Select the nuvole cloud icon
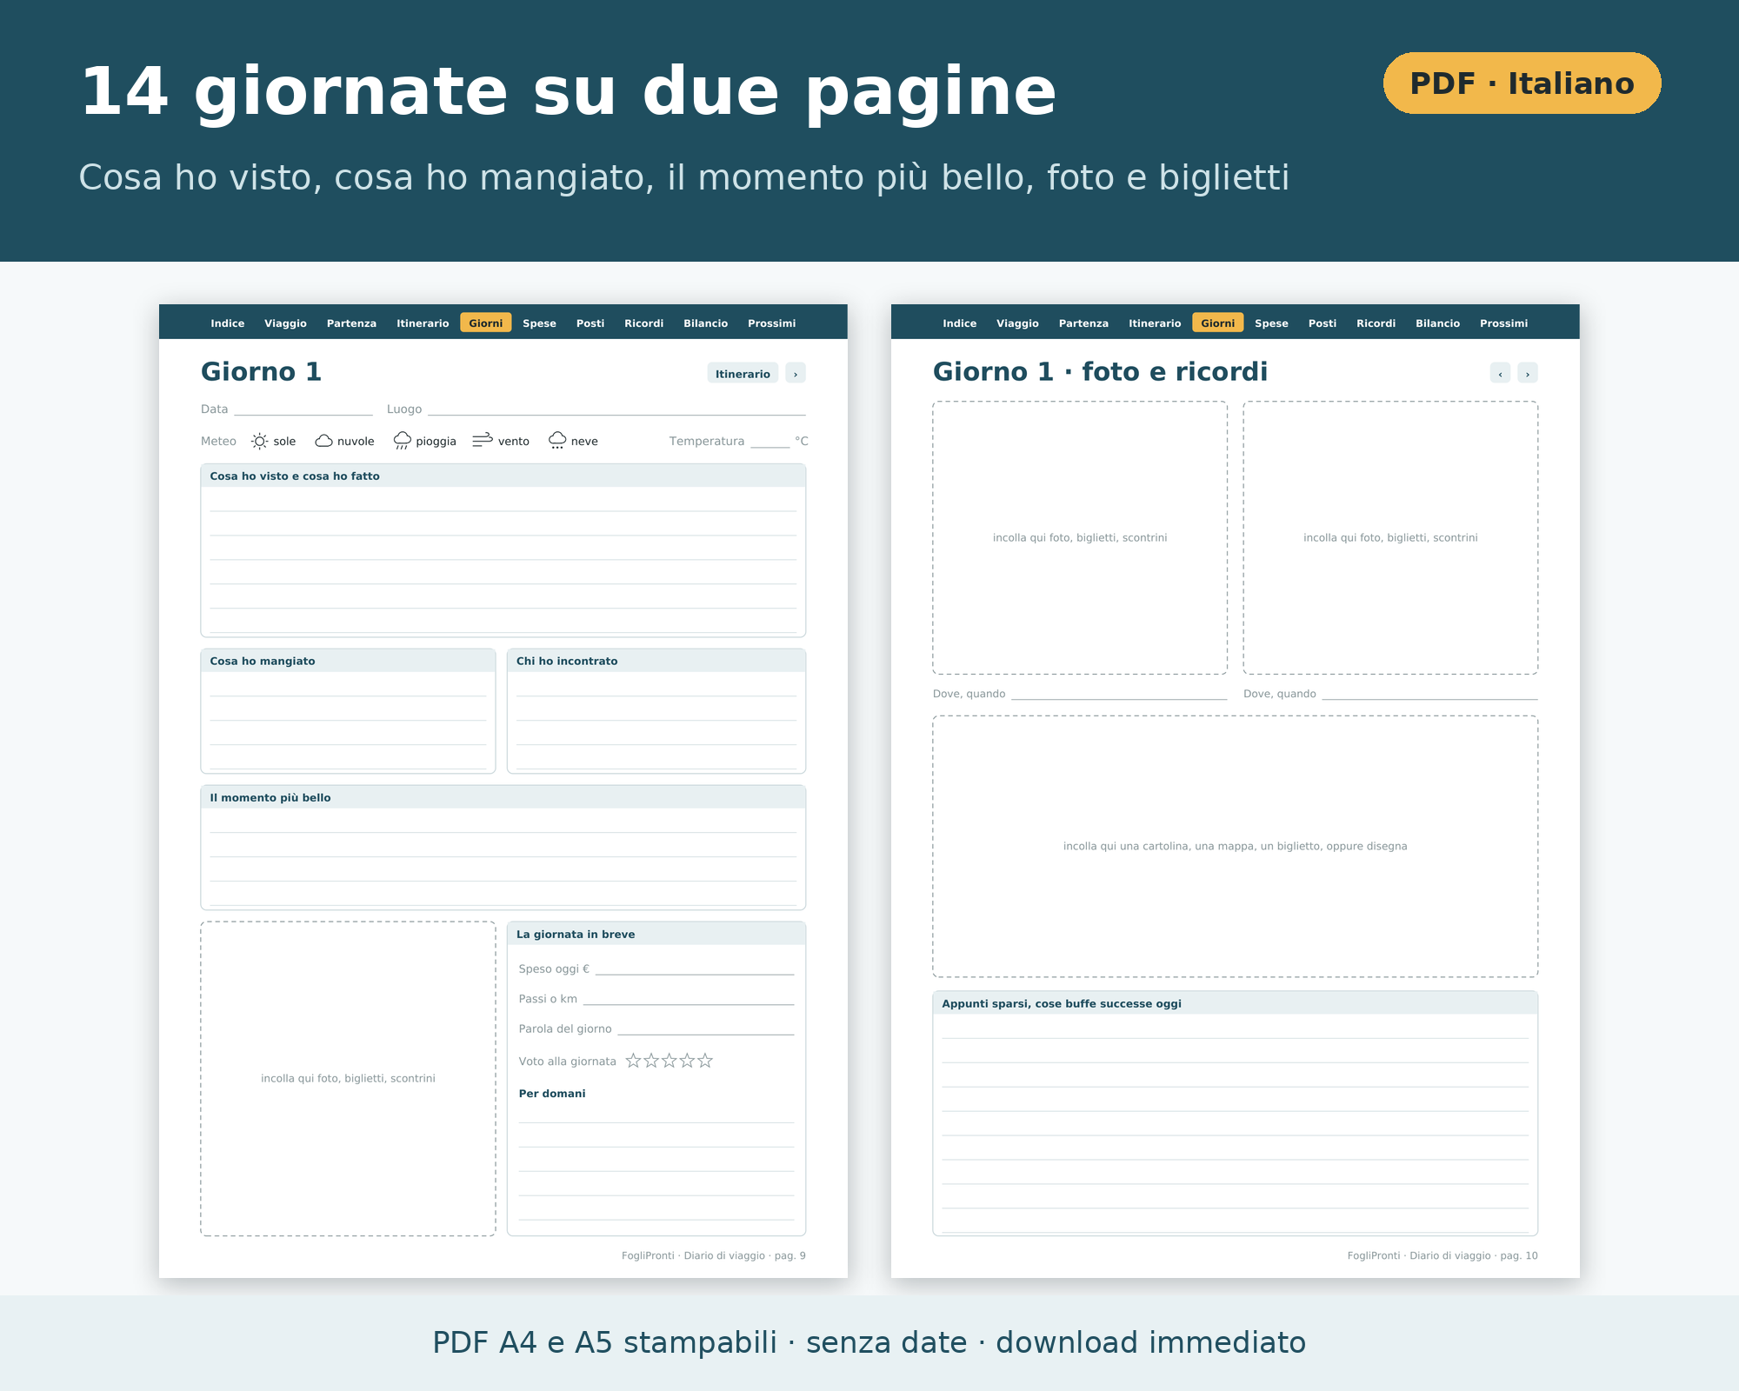The height and width of the screenshot is (1391, 1739). [x=323, y=441]
